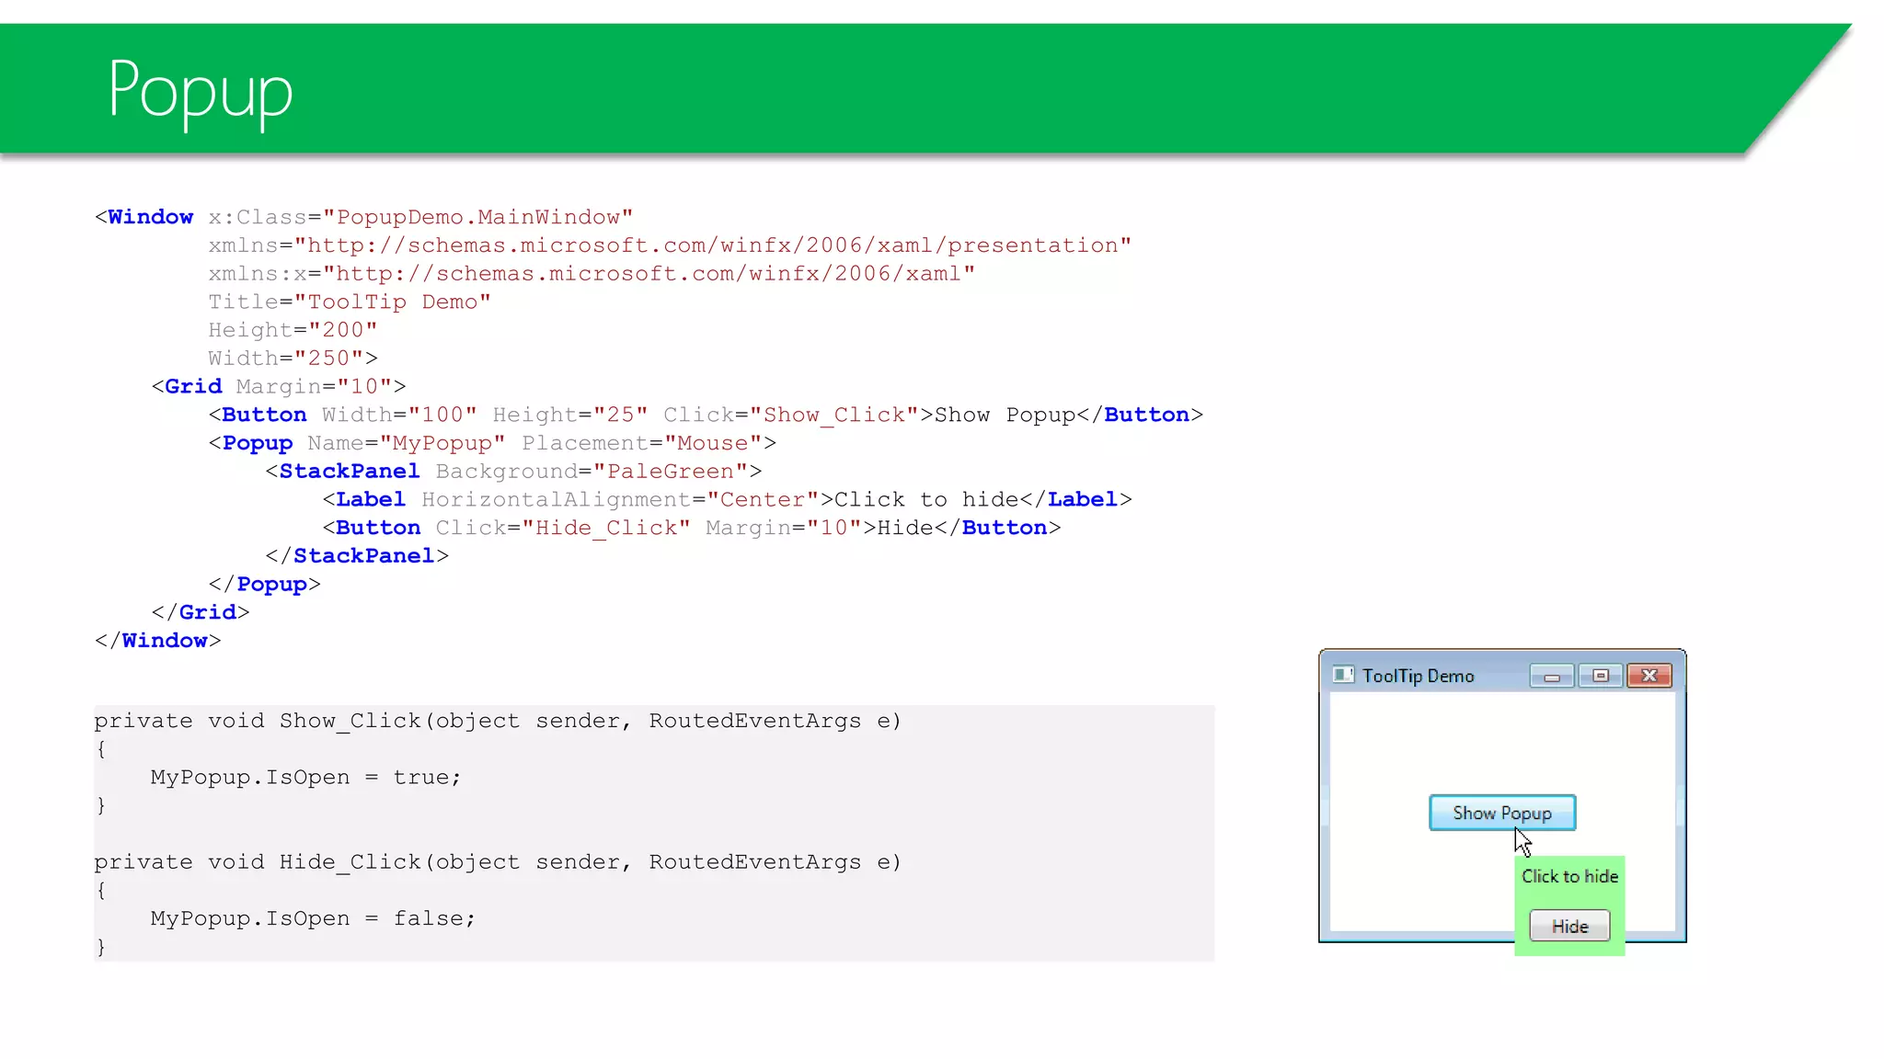Viewport: 1884px width, 1059px height.
Task: Click the closing </Window> tag
Action: pyautogui.click(x=157, y=641)
